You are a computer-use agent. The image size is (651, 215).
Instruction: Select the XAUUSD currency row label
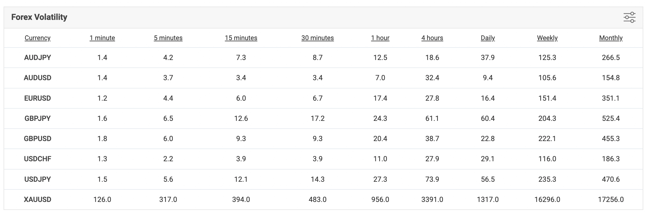tap(37, 200)
